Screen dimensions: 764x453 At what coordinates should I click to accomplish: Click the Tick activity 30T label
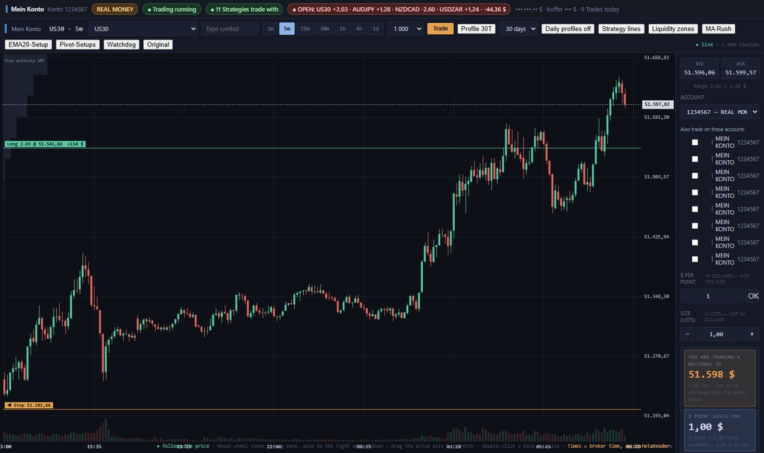pos(24,60)
